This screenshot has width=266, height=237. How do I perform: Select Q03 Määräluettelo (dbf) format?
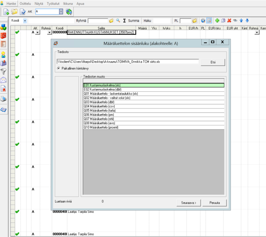click(x=153, y=102)
